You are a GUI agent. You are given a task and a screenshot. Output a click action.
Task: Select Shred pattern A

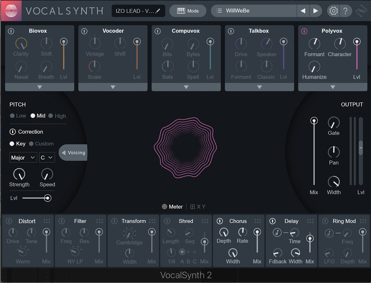pos(182,252)
